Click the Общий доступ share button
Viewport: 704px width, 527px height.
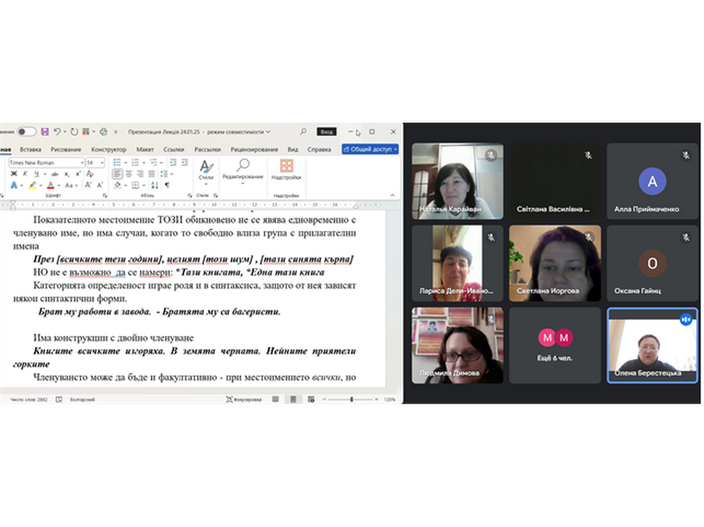(x=370, y=149)
